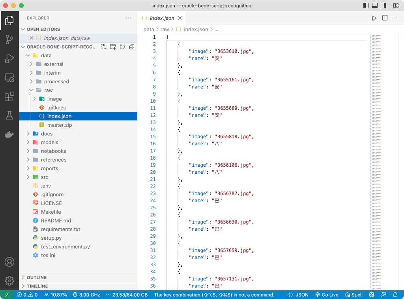The image size is (404, 299).
Task: Open the Run and Debug view
Action: tap(9, 58)
